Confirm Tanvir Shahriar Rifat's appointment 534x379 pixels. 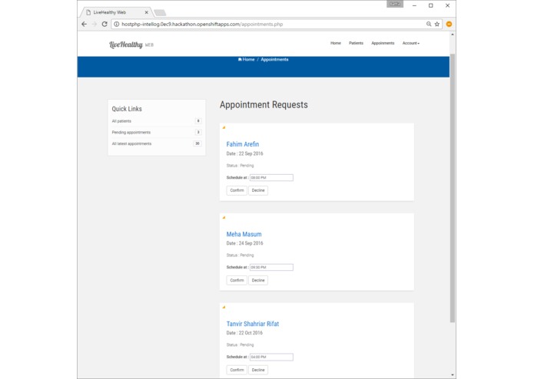pyautogui.click(x=237, y=370)
